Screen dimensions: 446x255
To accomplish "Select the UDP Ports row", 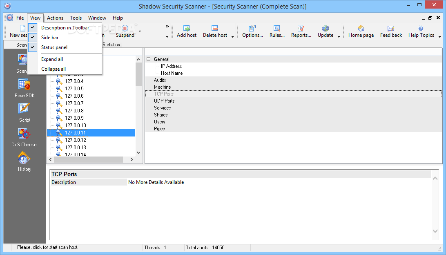I will click(x=294, y=101).
